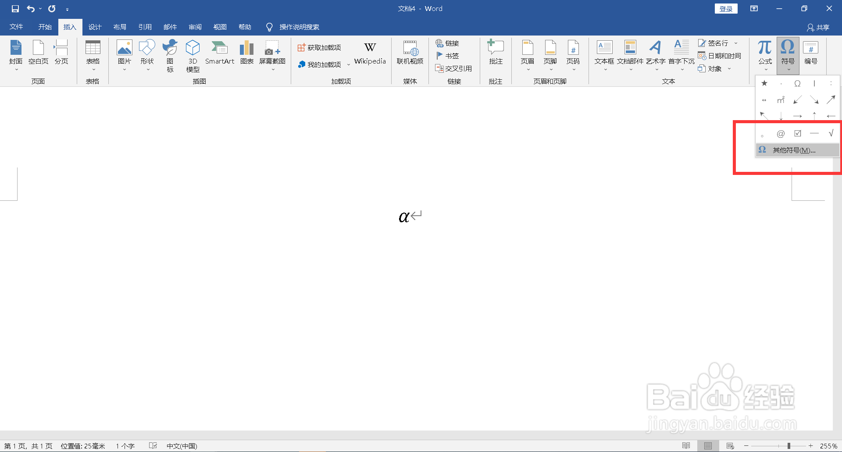The image size is (842, 452).
Task: Insert the checked-box symbol ☑
Action: (798, 133)
